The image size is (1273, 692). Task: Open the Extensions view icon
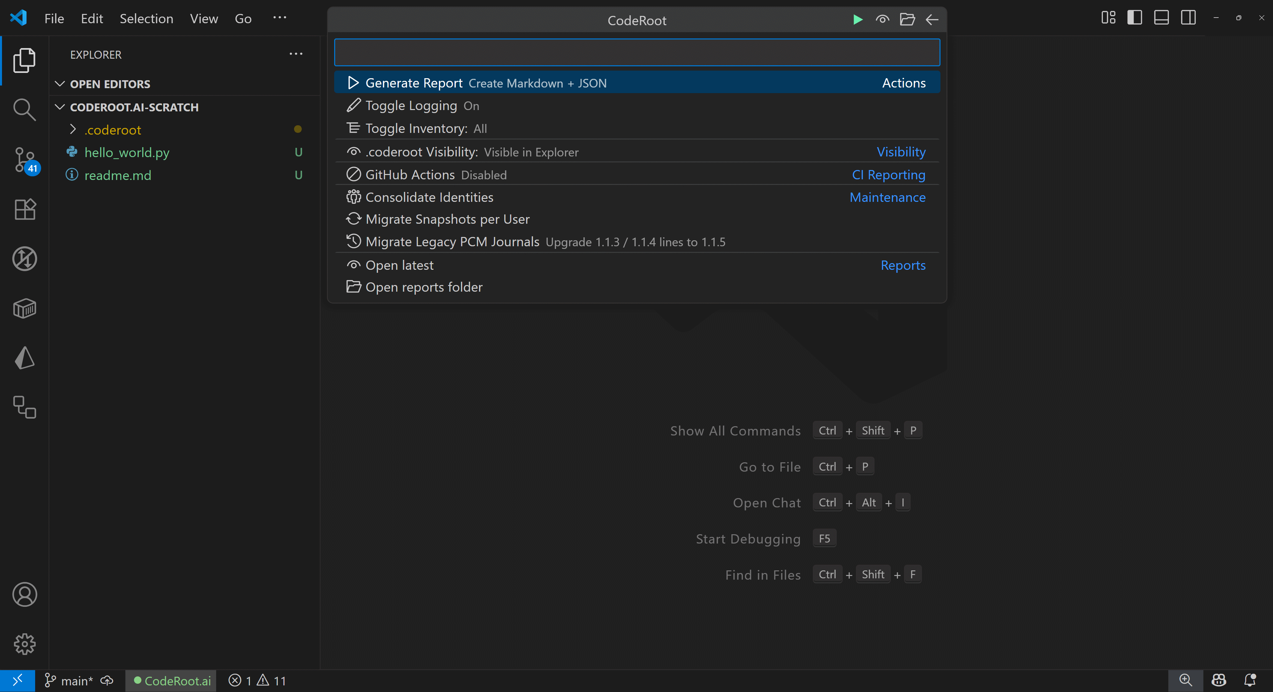(24, 209)
